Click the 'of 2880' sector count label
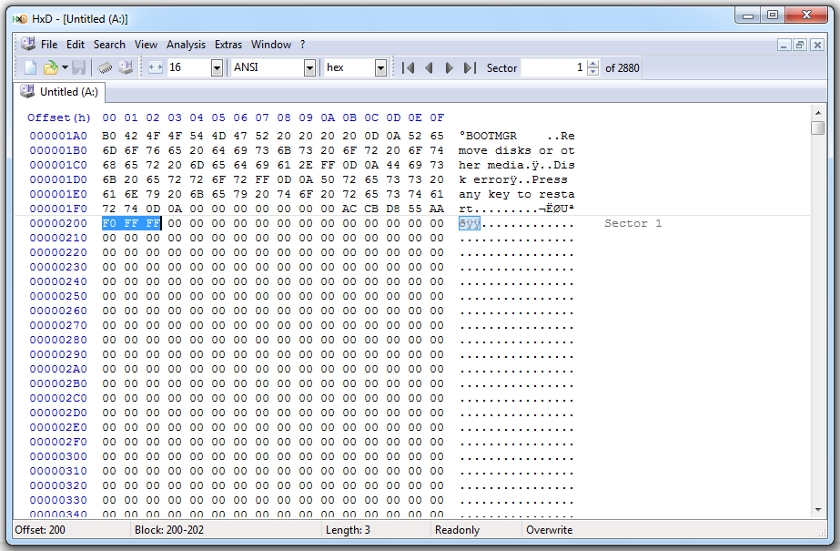This screenshot has width=840, height=551. point(622,68)
